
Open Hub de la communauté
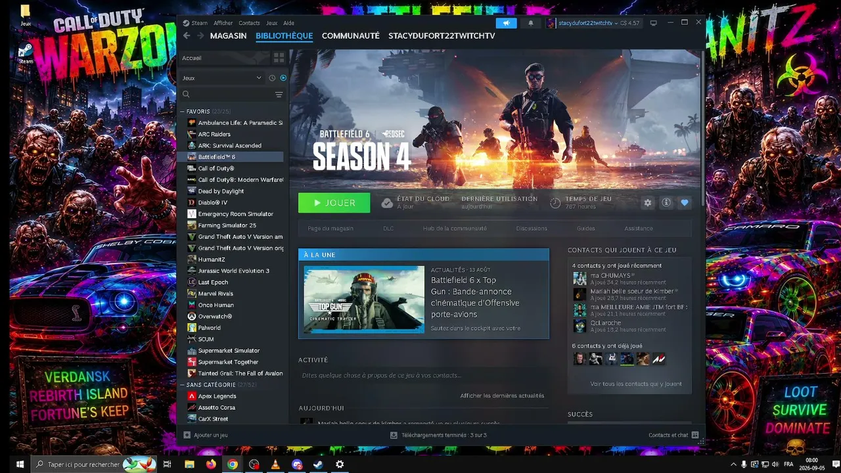point(455,229)
